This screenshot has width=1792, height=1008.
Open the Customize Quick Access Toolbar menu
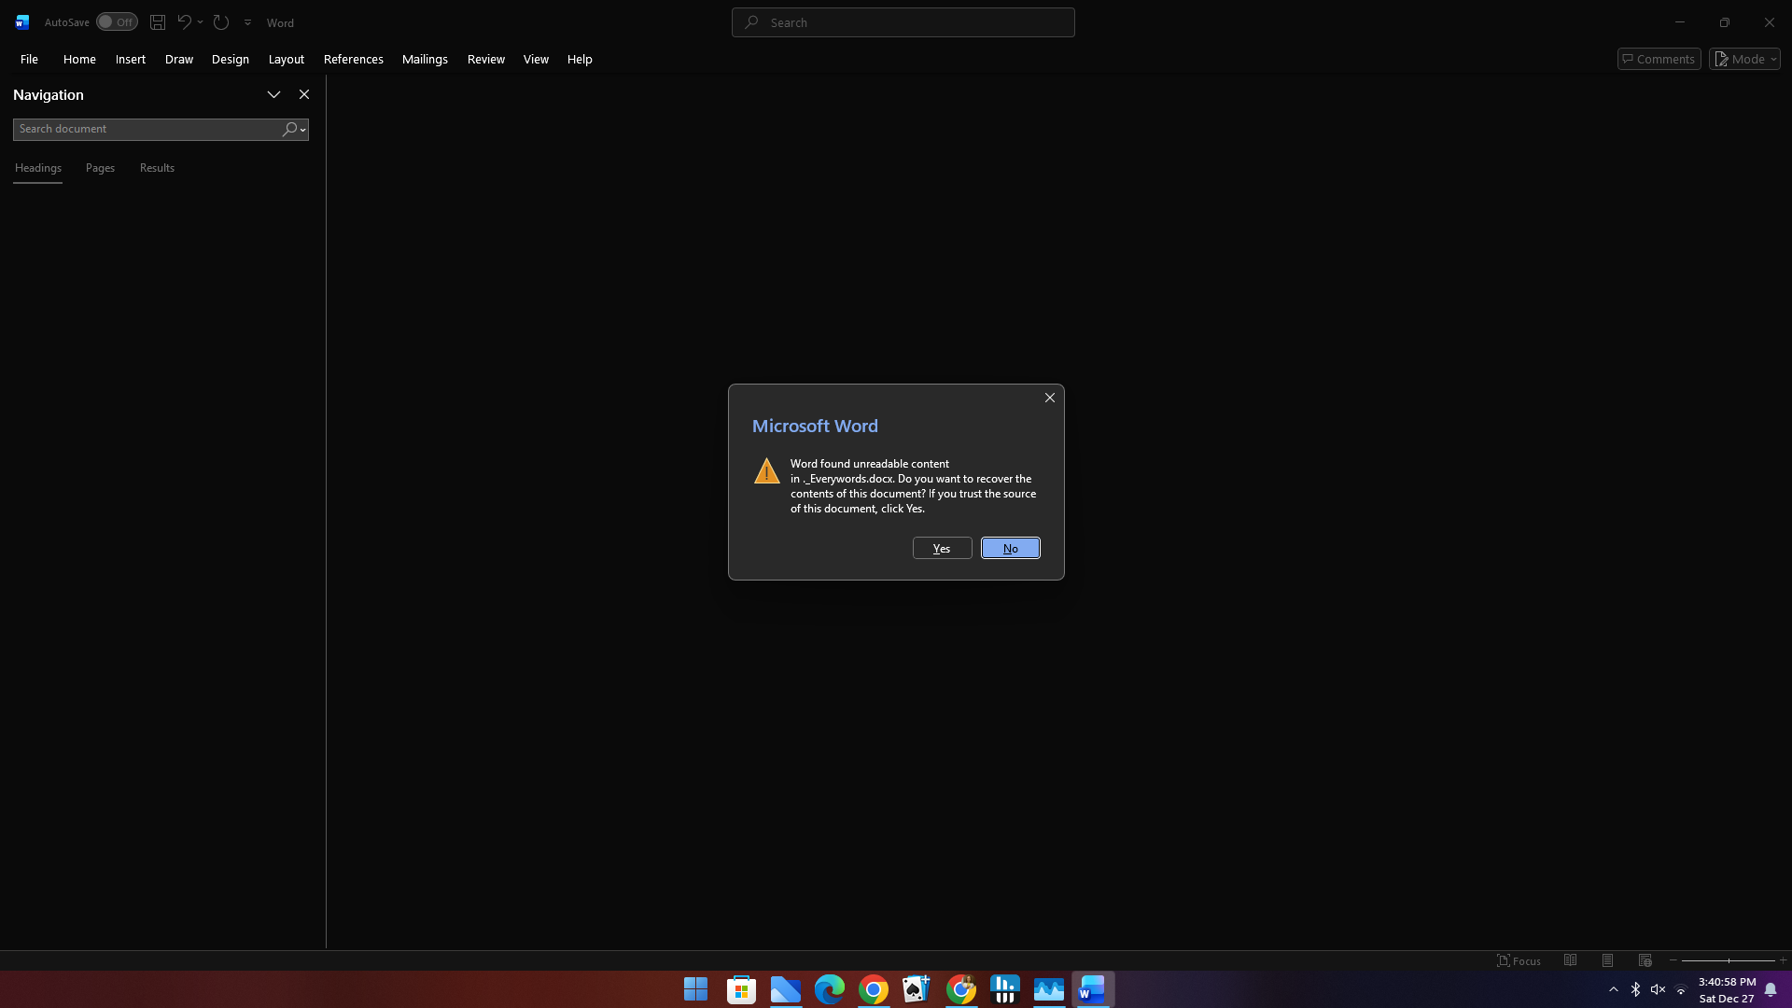pos(247,21)
